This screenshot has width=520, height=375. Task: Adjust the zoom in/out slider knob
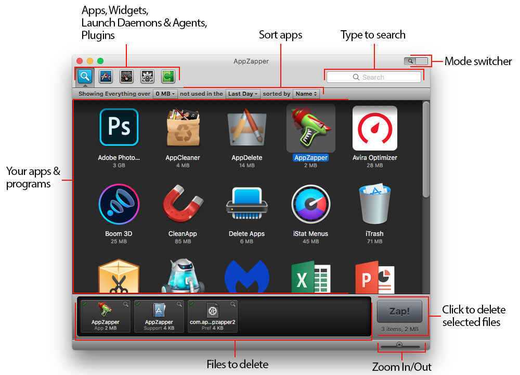tap(399, 345)
